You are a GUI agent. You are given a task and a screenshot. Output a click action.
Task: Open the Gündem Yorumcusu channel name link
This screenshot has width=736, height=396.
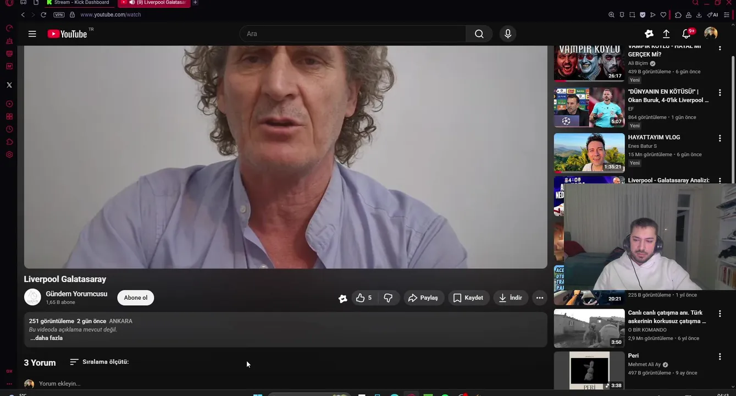pyautogui.click(x=76, y=294)
